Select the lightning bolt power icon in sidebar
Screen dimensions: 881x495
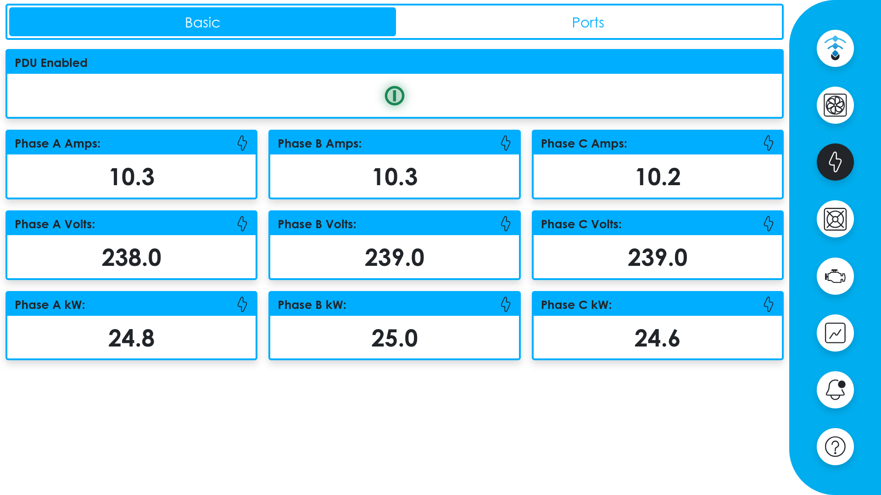point(835,162)
